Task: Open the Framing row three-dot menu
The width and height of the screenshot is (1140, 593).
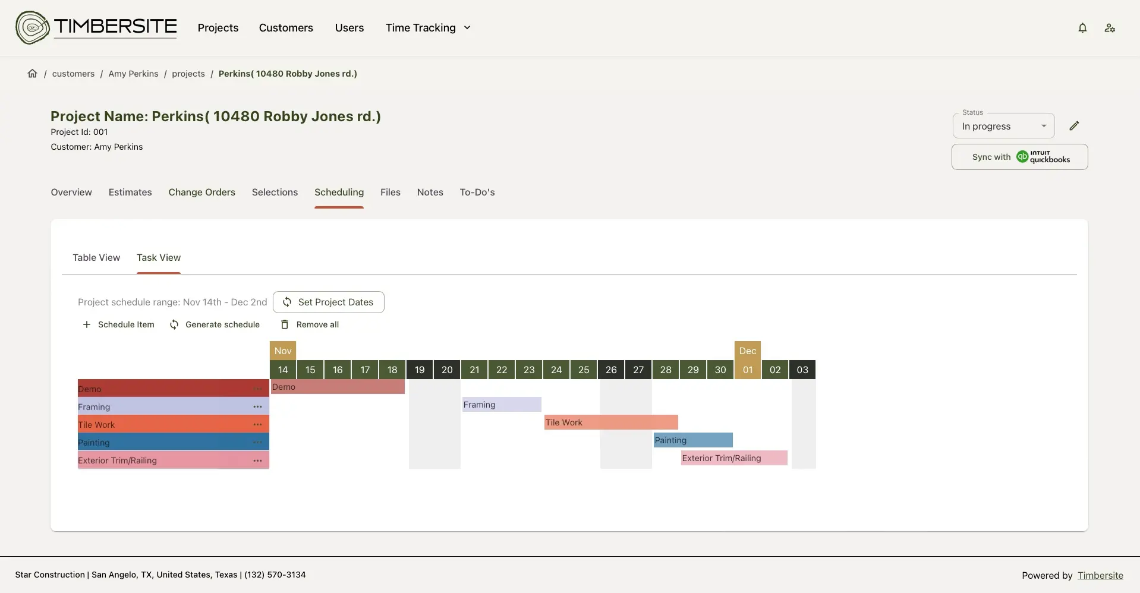Action: (x=257, y=407)
